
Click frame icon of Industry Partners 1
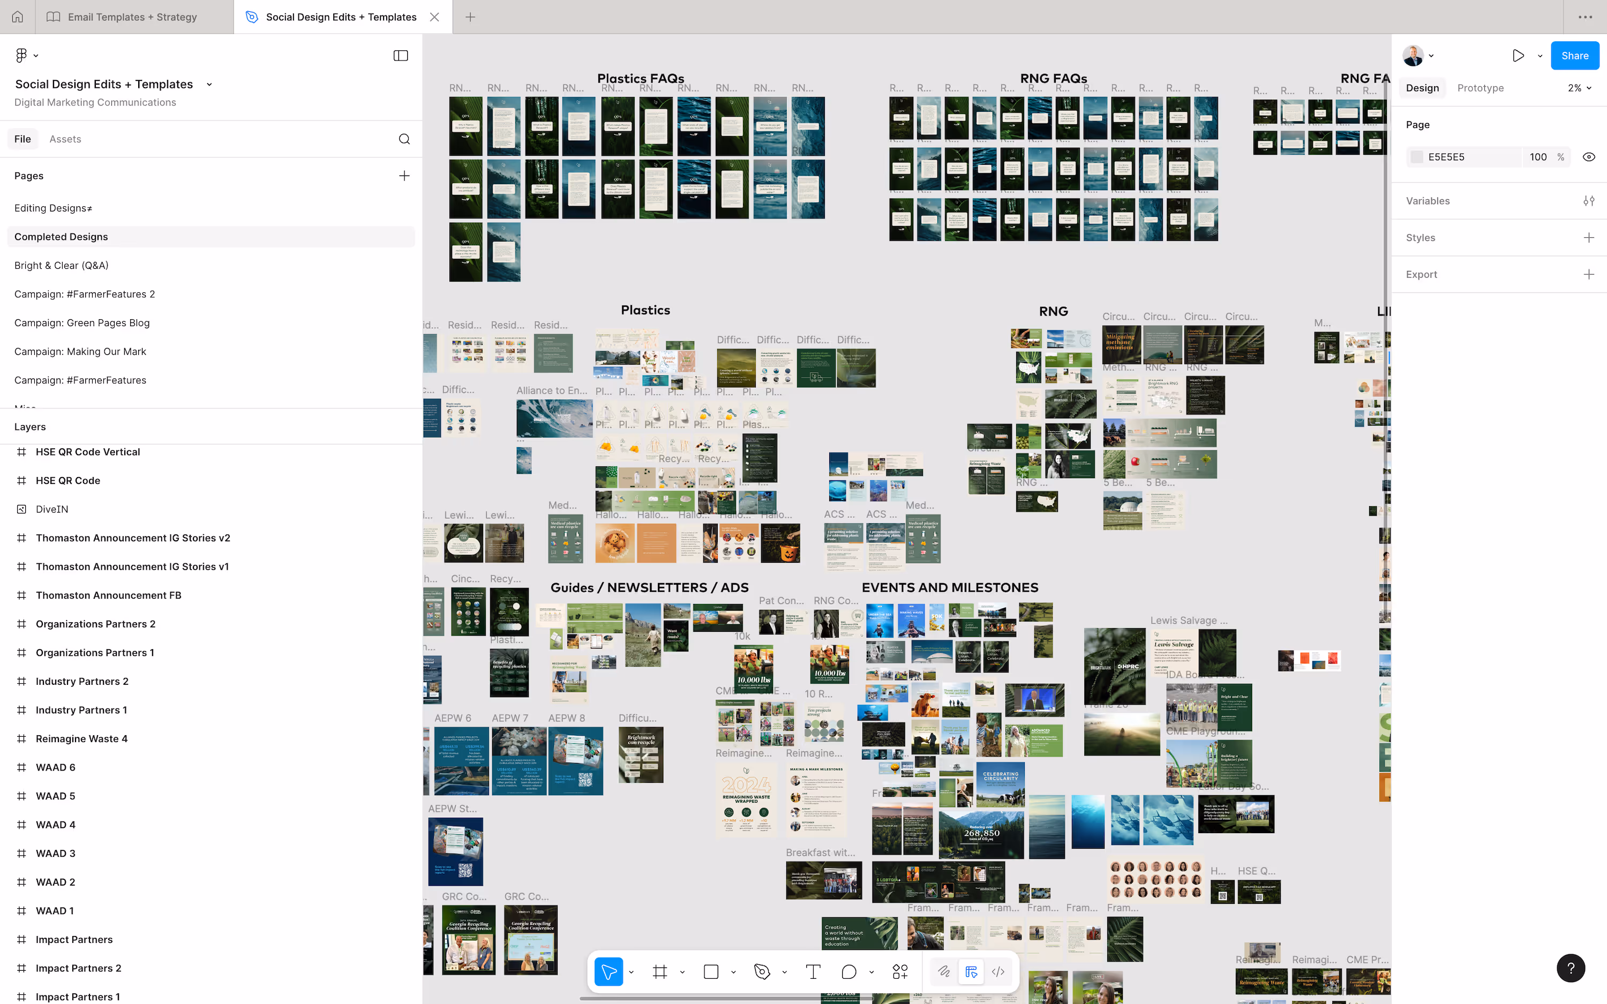(21, 710)
